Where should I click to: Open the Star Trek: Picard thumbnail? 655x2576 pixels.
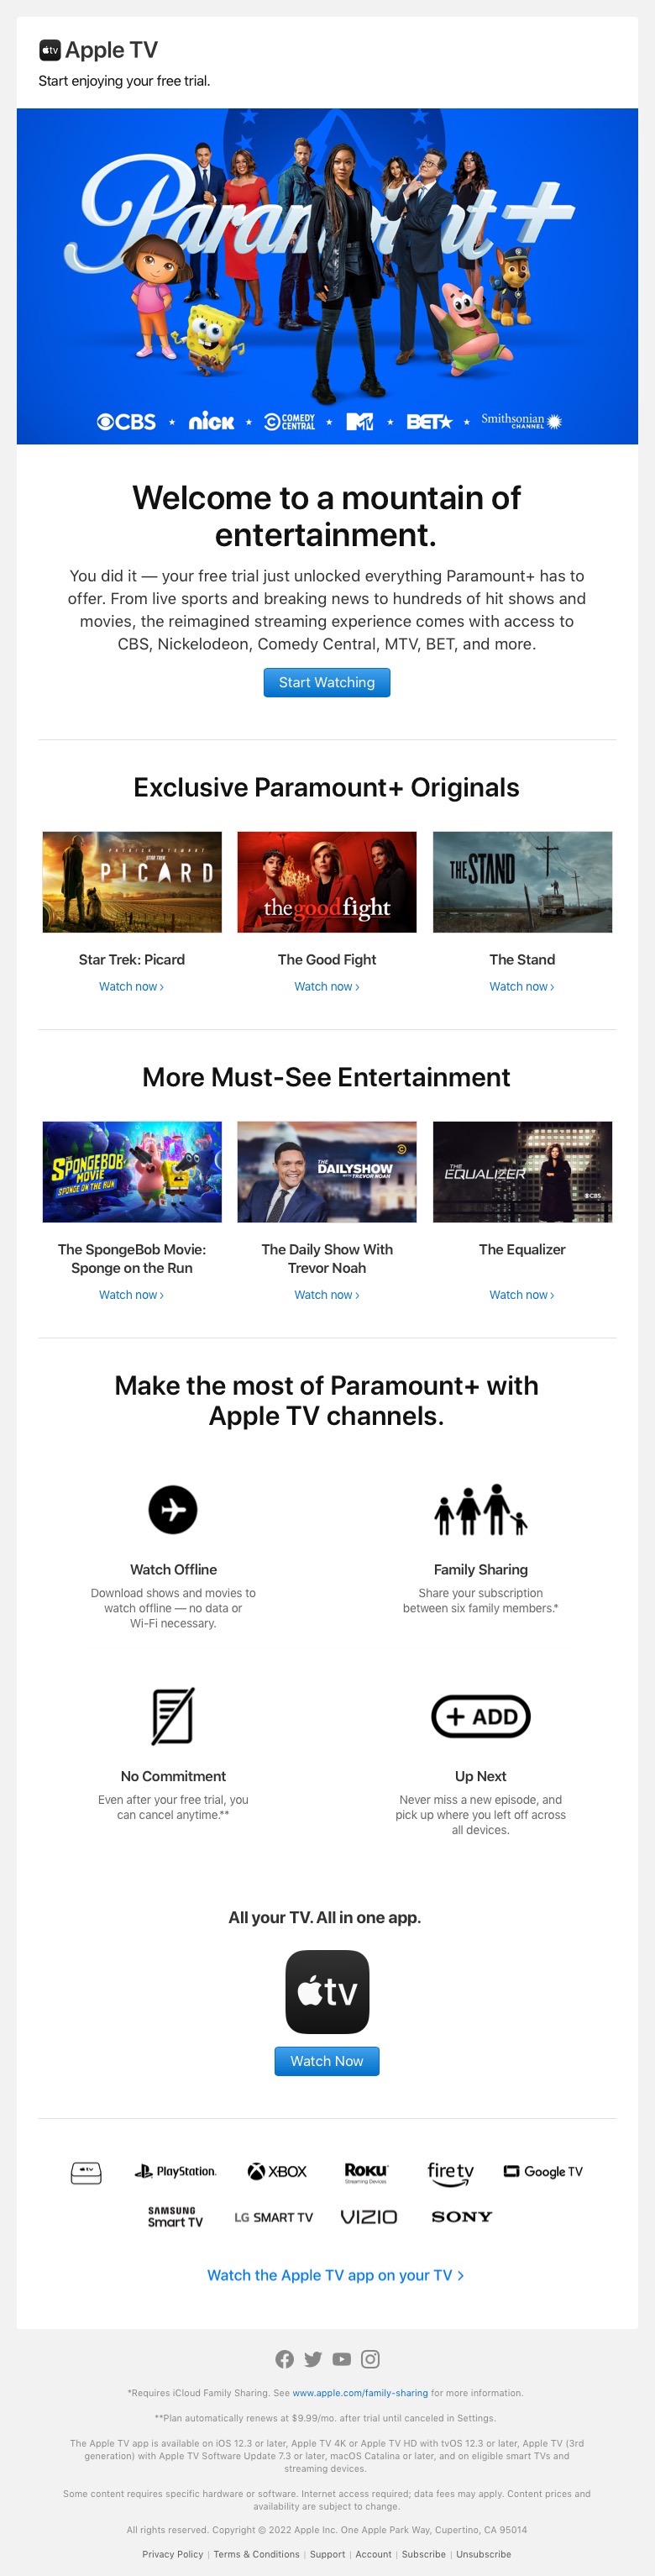(132, 882)
